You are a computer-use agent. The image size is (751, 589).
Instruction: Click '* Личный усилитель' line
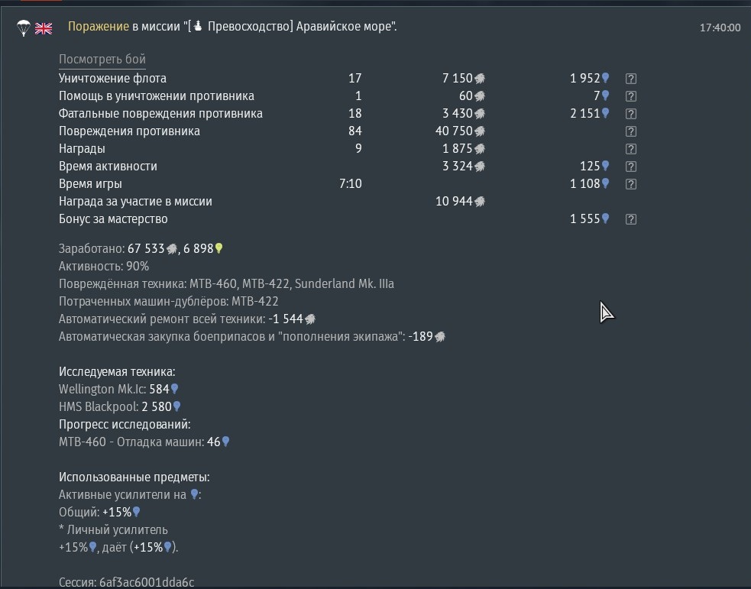pos(113,529)
